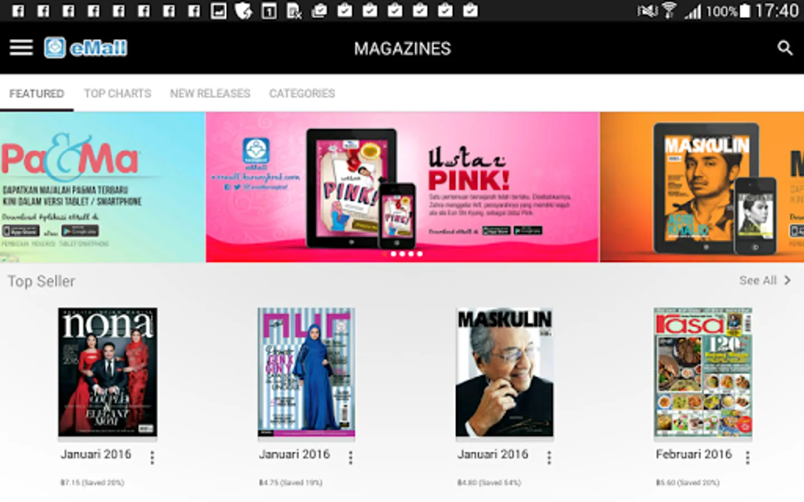The width and height of the screenshot is (804, 502).
Task: Open the New Releases tab
Action: (210, 93)
